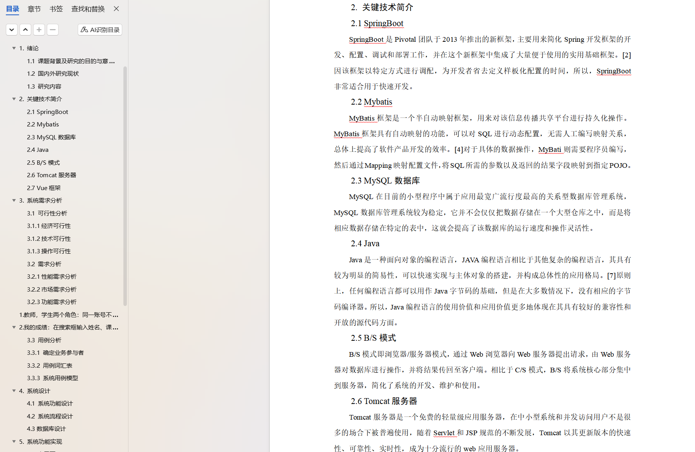Screen dimensions: 695x452
Task: Run AI识别目录 to detect headings
Action: [x=100, y=30]
